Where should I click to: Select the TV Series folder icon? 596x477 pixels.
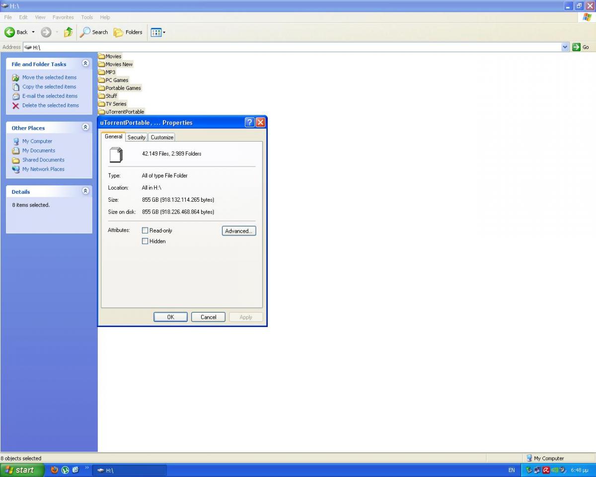[102, 104]
